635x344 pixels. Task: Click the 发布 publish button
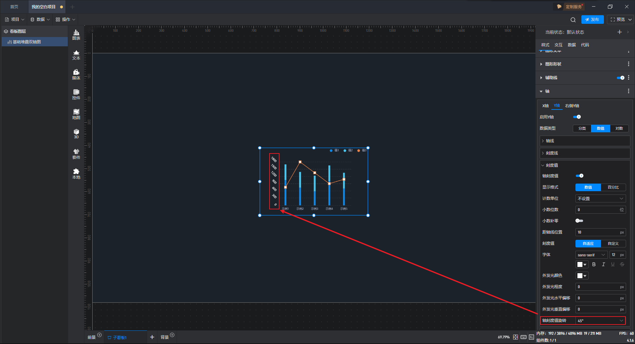[x=592, y=20]
